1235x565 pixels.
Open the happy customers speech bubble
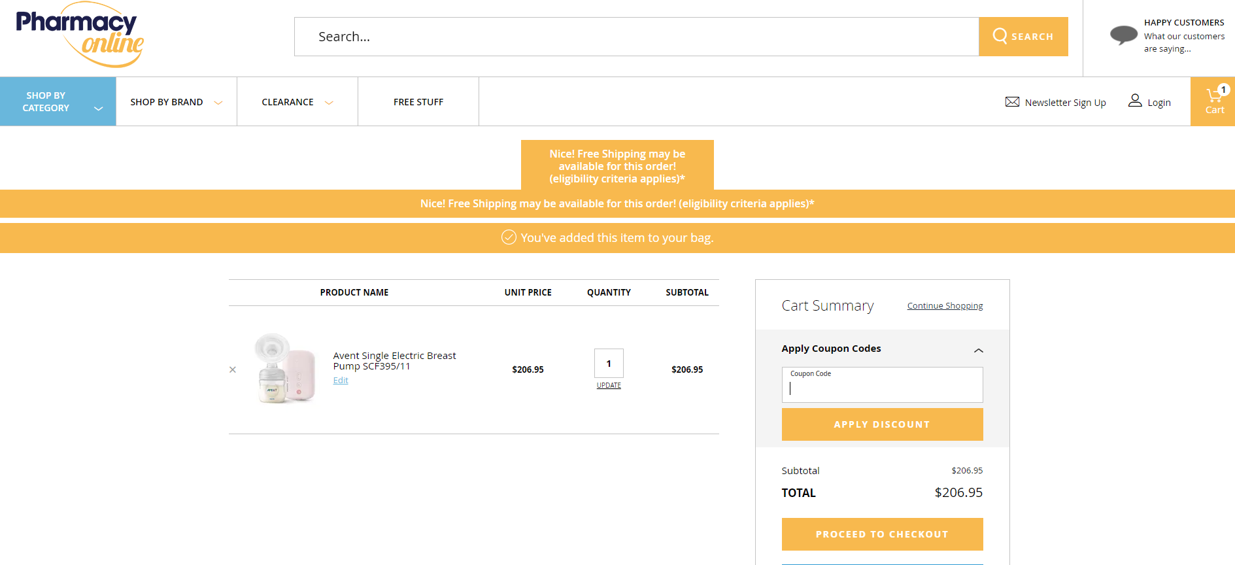click(x=1123, y=35)
